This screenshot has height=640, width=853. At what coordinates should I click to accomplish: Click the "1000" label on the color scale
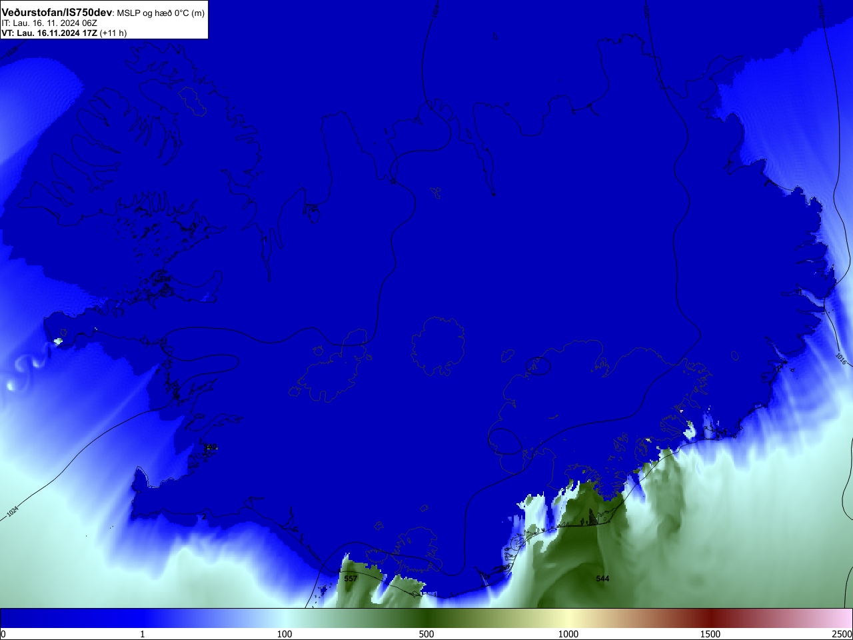[568, 634]
